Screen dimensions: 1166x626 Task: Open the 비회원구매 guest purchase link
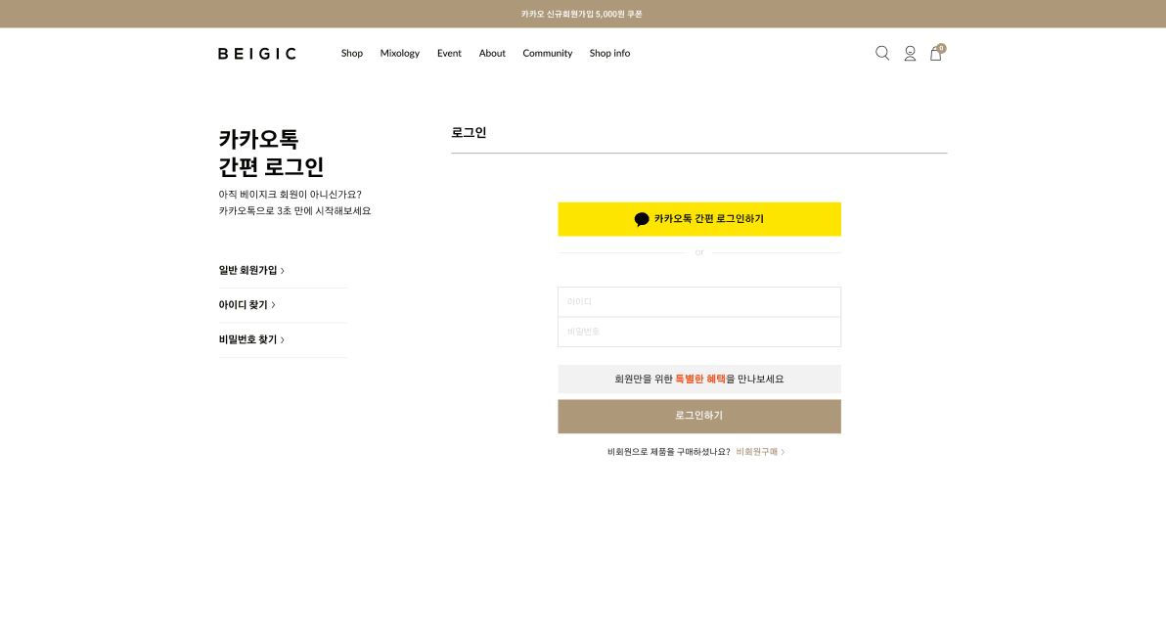tap(758, 451)
